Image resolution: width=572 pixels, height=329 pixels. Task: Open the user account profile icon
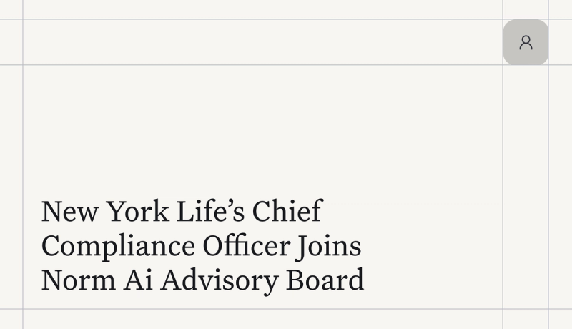[x=526, y=43]
